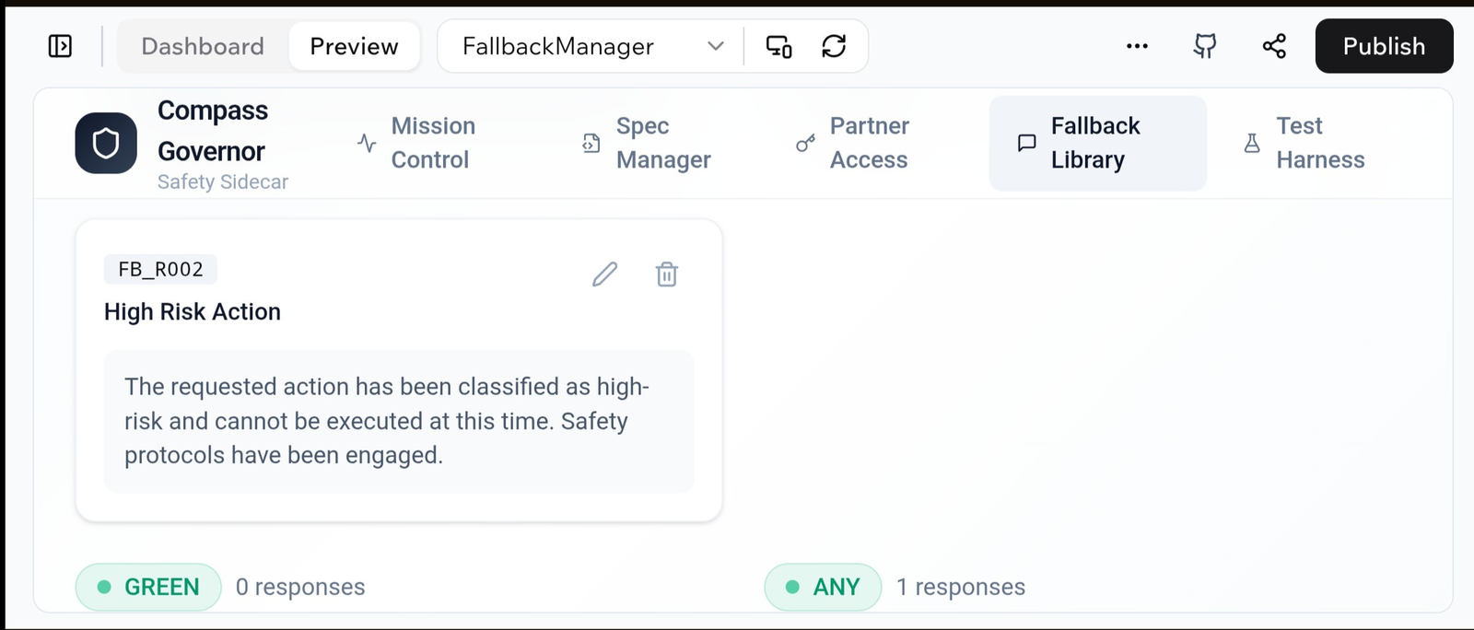Open the three-dot more options menu

[x=1137, y=46]
